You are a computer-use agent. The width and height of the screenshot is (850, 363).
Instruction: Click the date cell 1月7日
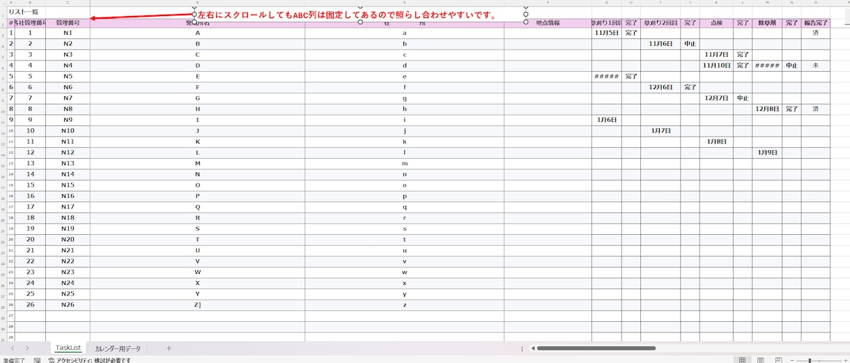click(x=660, y=130)
